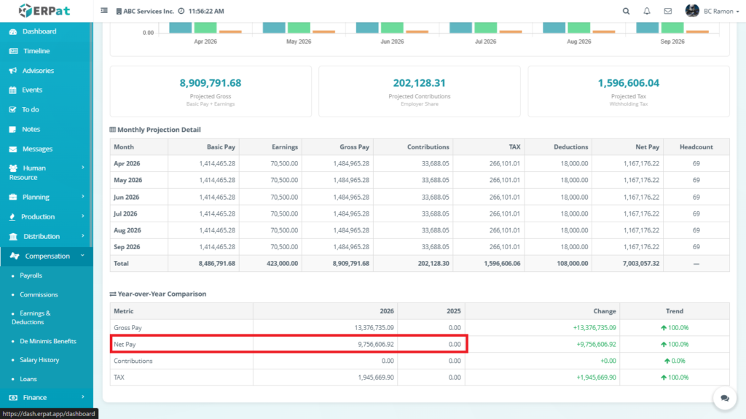Click the search magnifier icon in header
The height and width of the screenshot is (419, 746).
click(x=626, y=11)
